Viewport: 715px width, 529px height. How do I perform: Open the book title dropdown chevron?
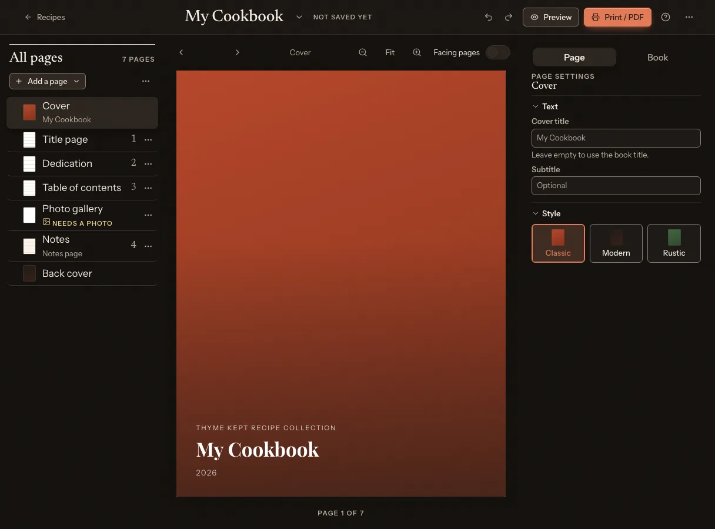coord(299,17)
